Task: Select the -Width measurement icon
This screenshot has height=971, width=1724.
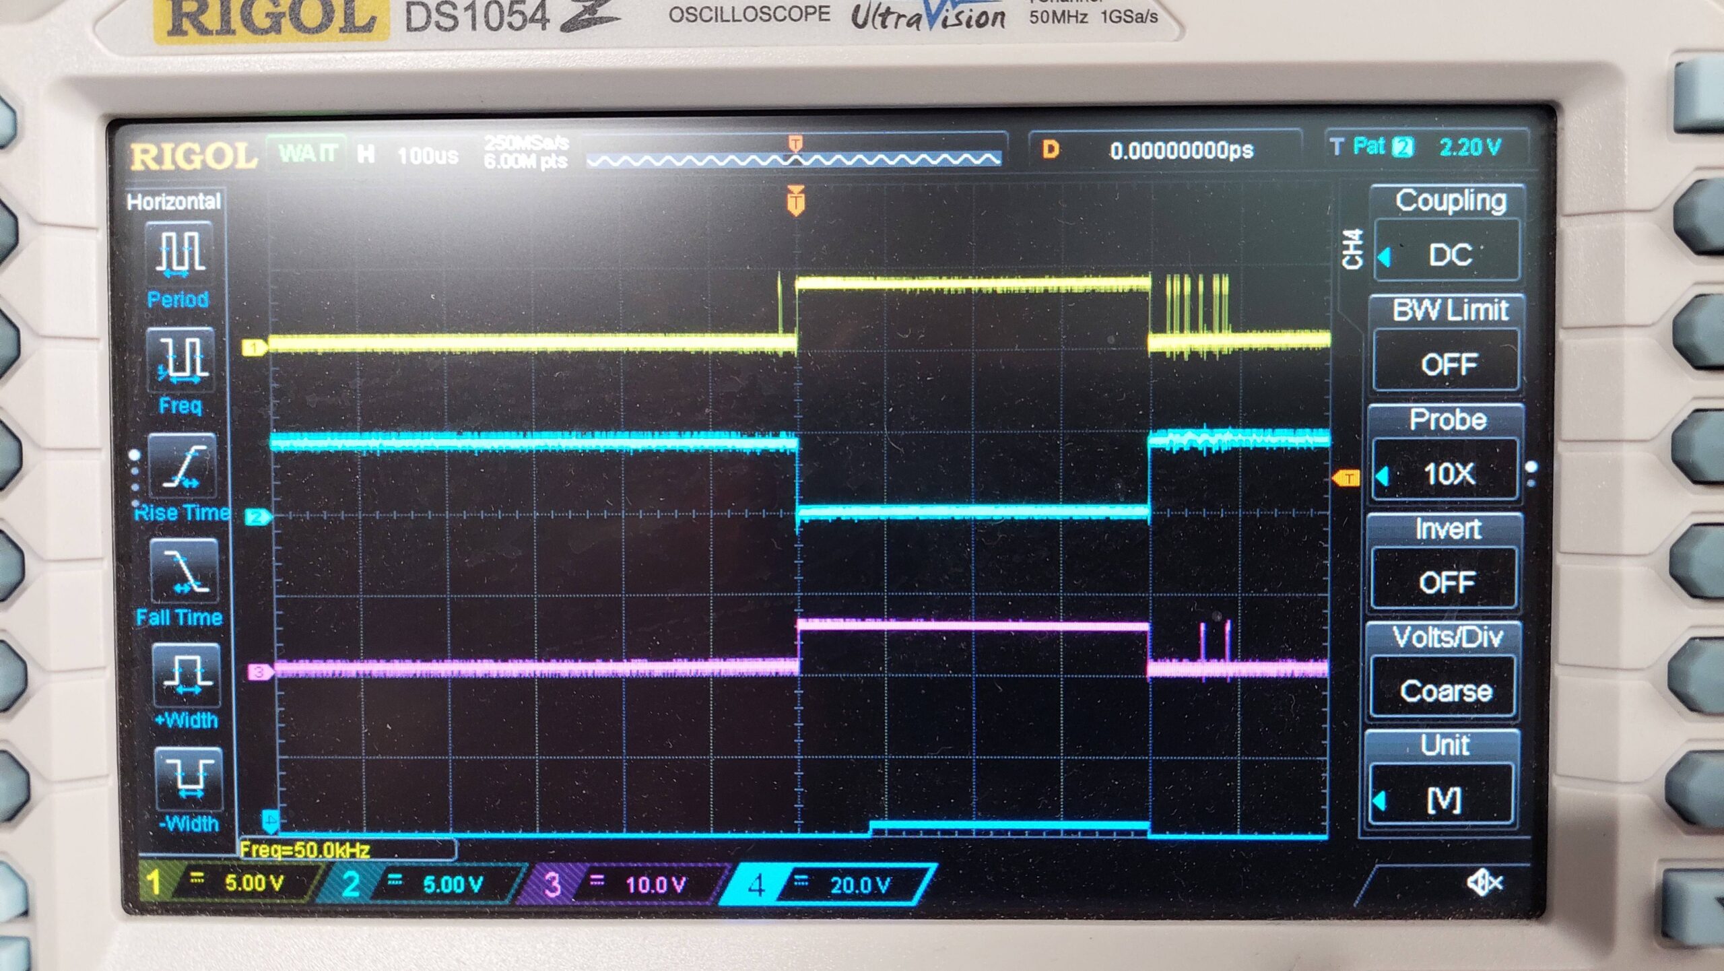Action: (189, 779)
